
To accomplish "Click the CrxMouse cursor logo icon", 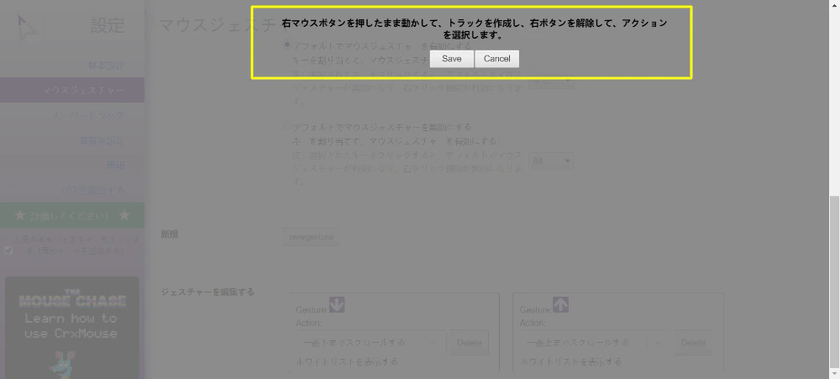I will pos(27,29).
